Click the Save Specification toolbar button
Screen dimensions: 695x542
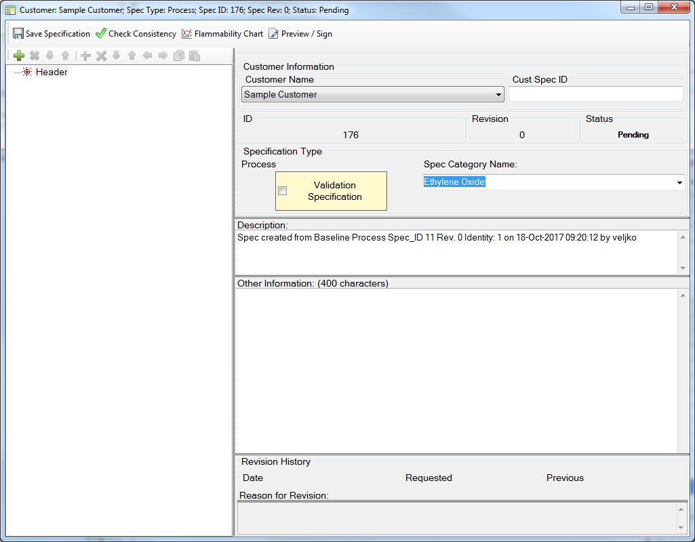tap(52, 34)
